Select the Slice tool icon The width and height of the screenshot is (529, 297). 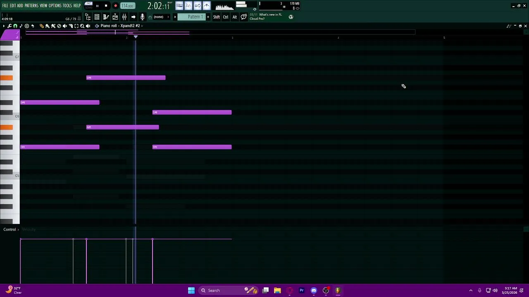pos(71,26)
